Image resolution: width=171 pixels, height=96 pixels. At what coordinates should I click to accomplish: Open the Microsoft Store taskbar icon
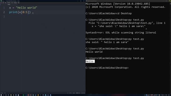coord(18,95)
